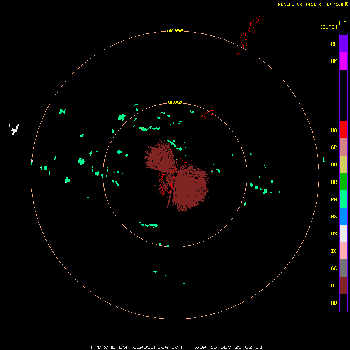Click the GC gray legend swatch
Screen dimensions: 350x350
point(343,268)
